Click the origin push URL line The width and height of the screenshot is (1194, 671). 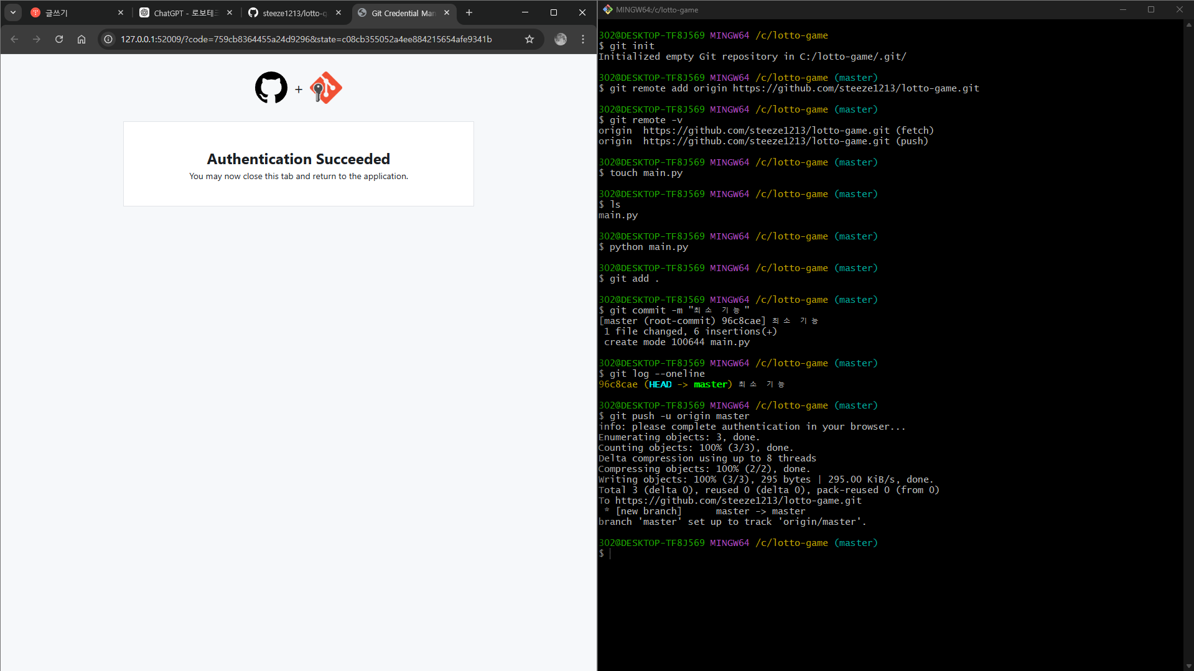[x=763, y=141]
